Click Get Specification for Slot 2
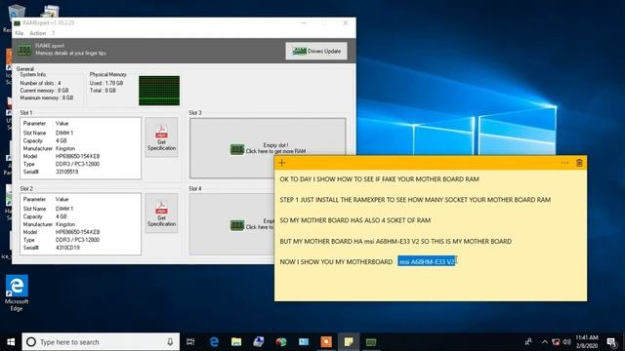Image resolution: width=625 pixels, height=351 pixels. [161, 214]
